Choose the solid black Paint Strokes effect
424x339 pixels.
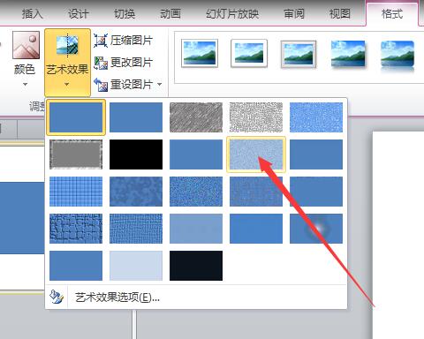point(136,154)
